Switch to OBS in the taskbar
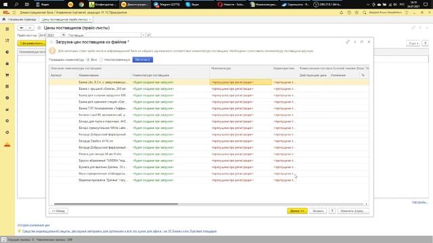433x243 pixels. [x=327, y=5]
